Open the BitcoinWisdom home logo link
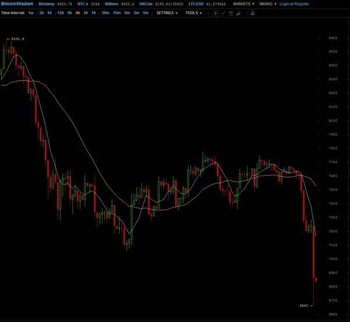Viewport: 350px width, 322px height. point(17,4)
